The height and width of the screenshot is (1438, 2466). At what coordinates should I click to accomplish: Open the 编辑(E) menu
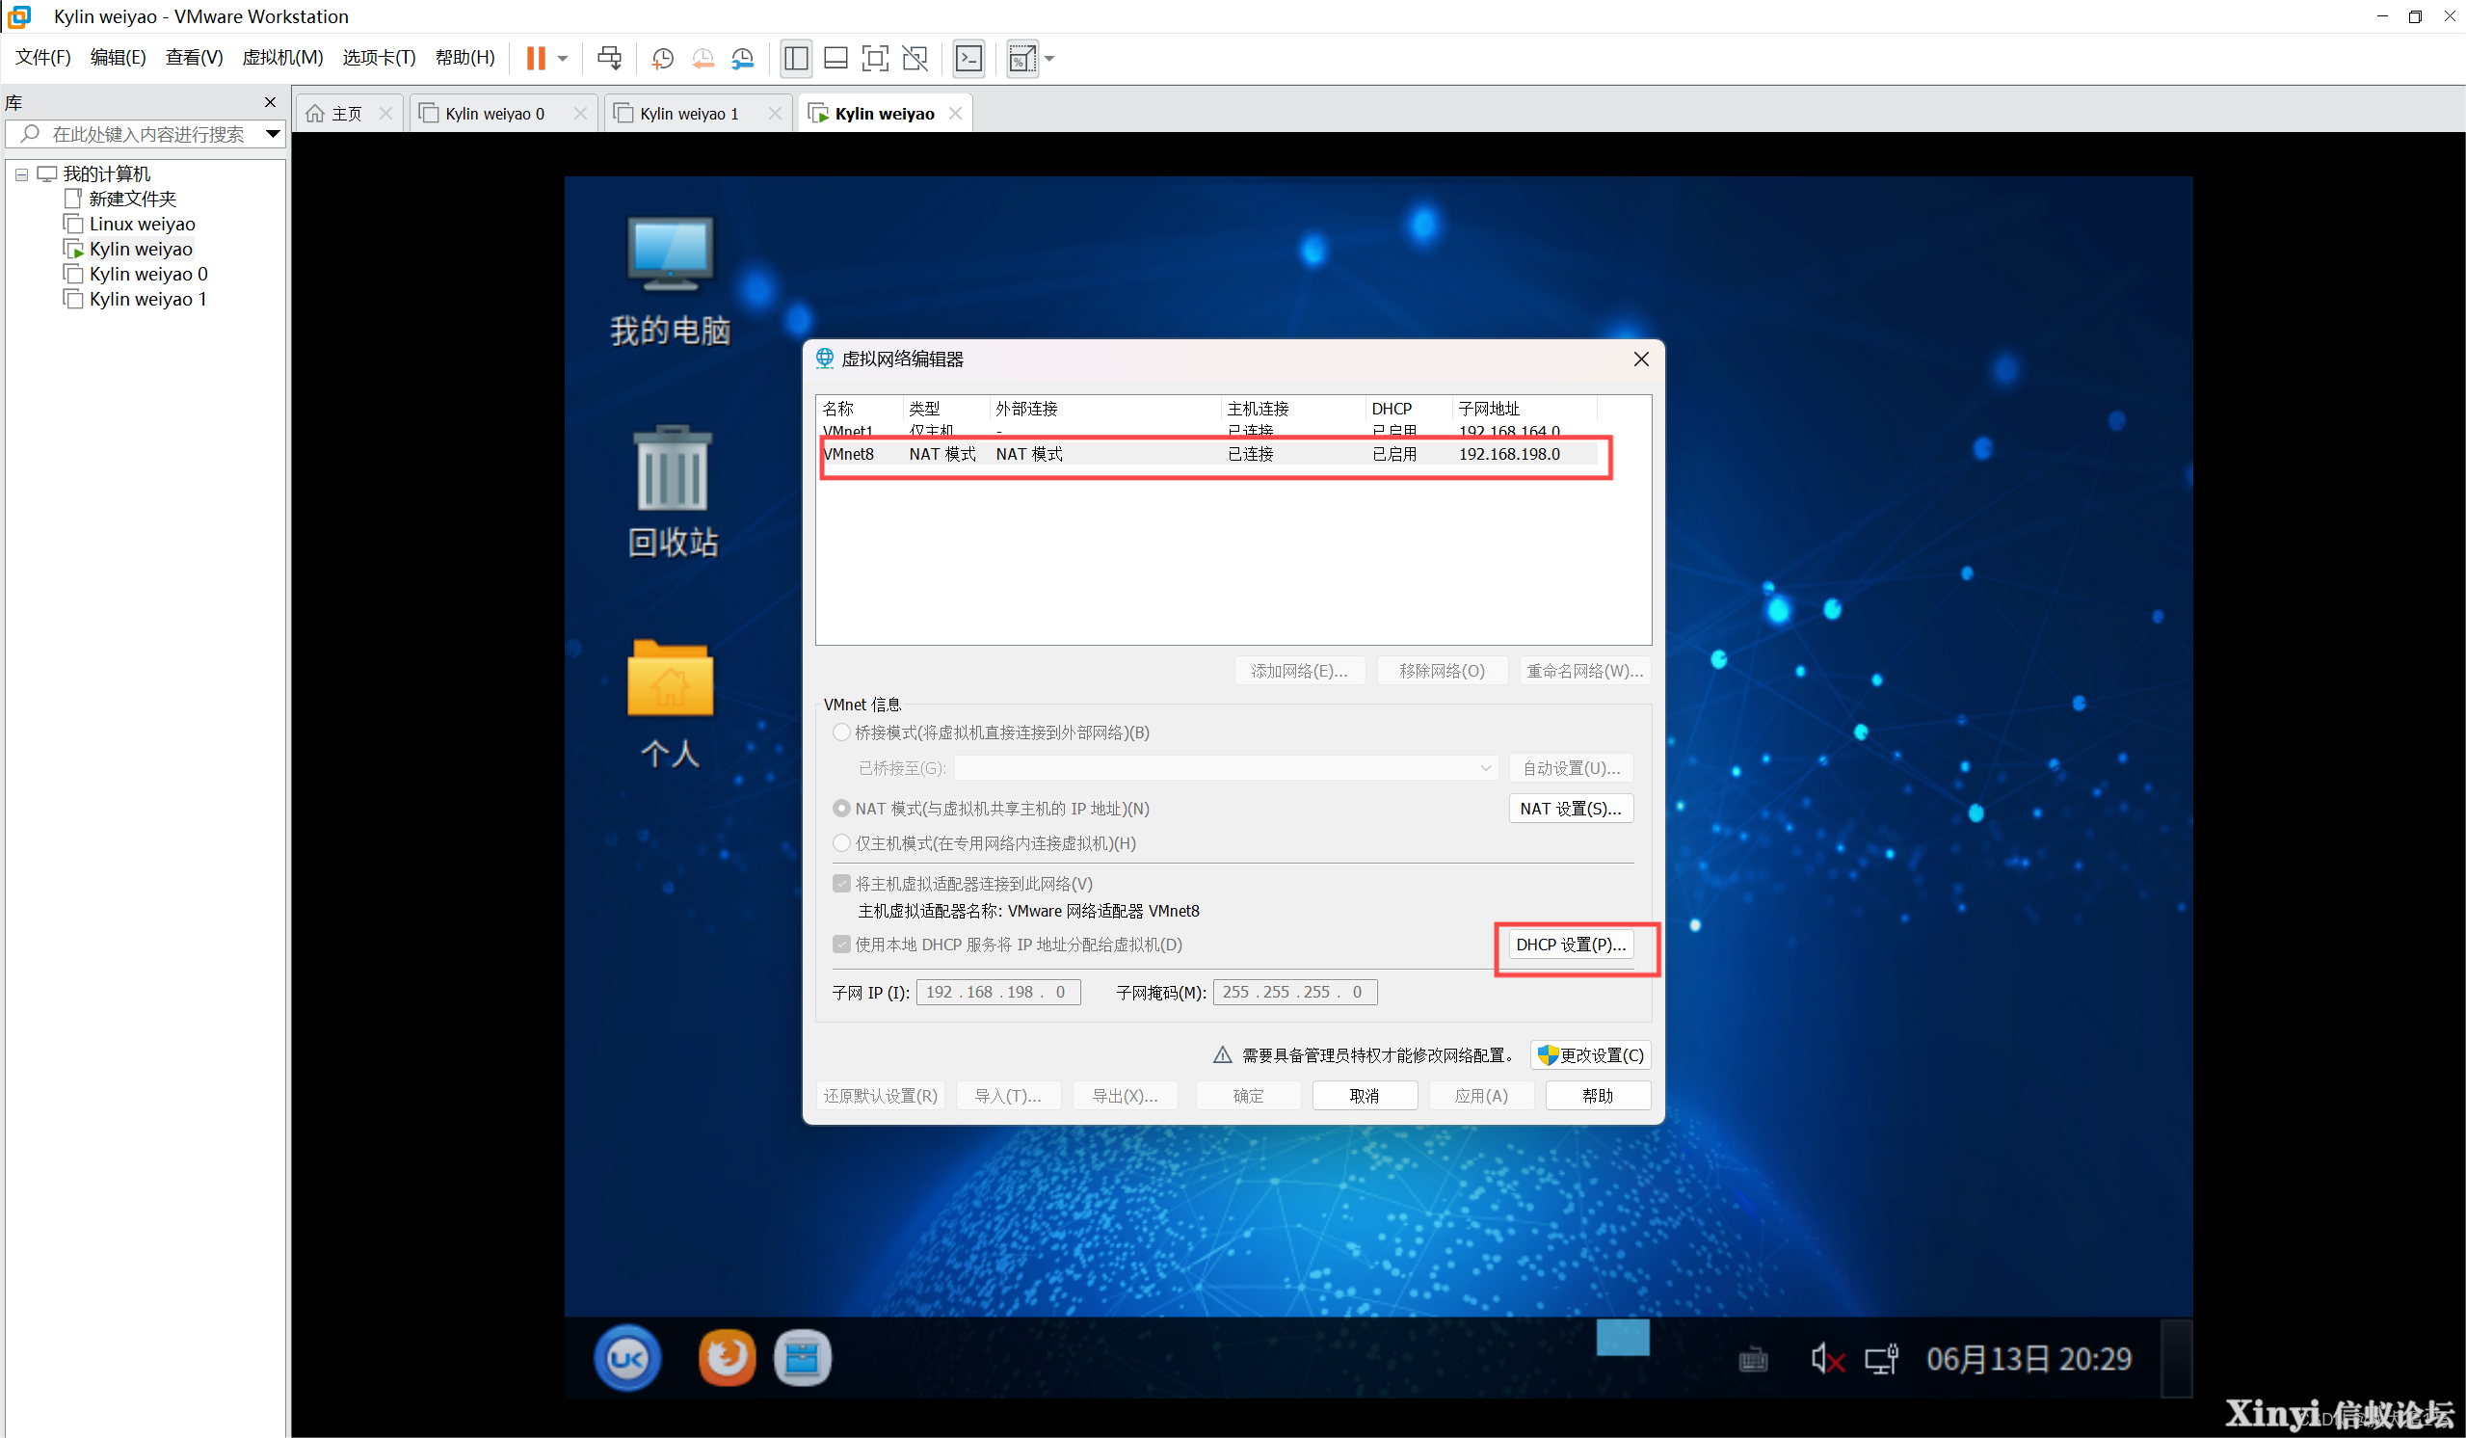coord(119,58)
